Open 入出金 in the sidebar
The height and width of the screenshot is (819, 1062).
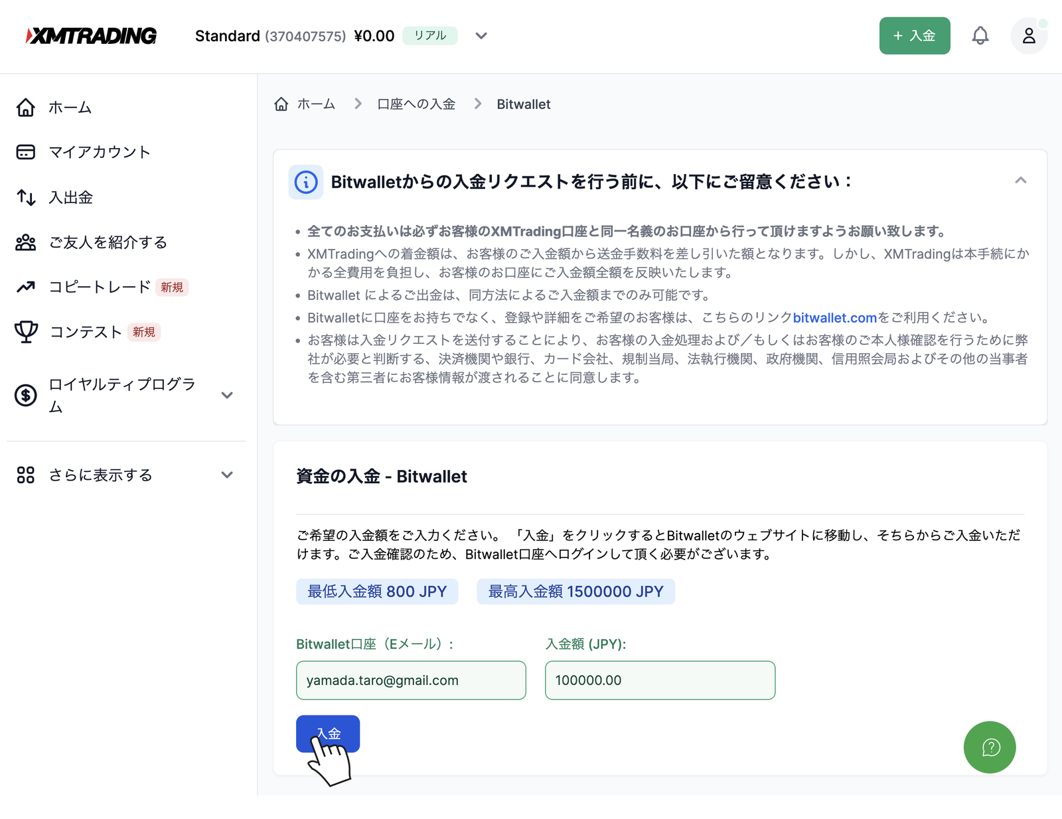click(x=71, y=197)
